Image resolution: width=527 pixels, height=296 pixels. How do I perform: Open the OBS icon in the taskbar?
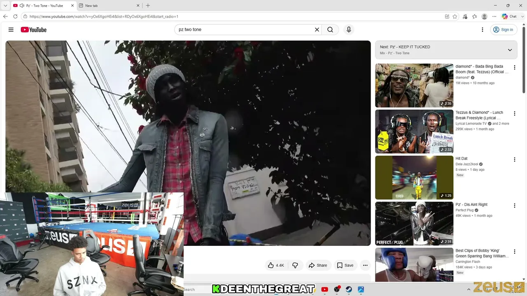[x=337, y=289]
